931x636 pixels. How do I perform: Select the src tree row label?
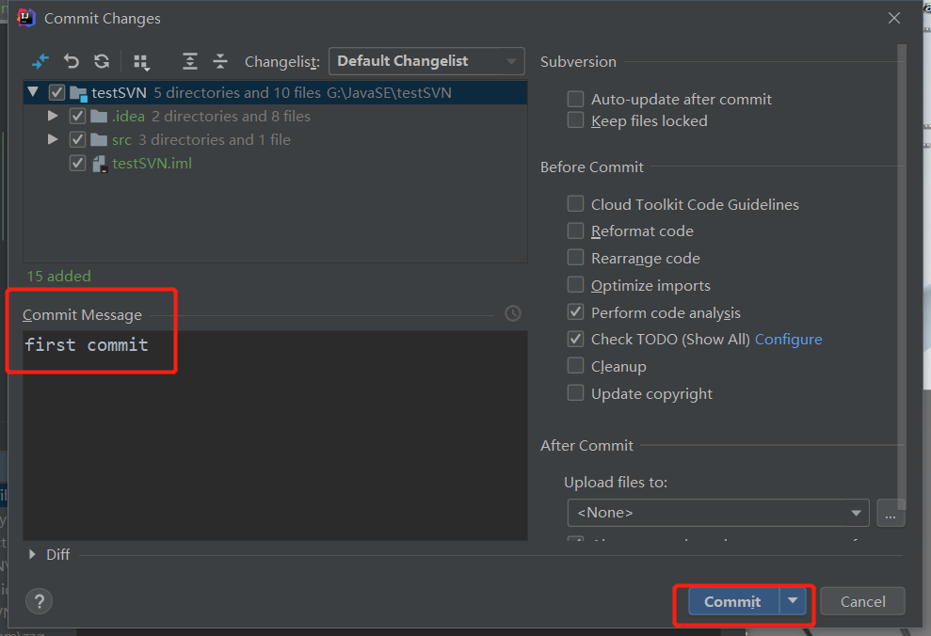tap(121, 140)
